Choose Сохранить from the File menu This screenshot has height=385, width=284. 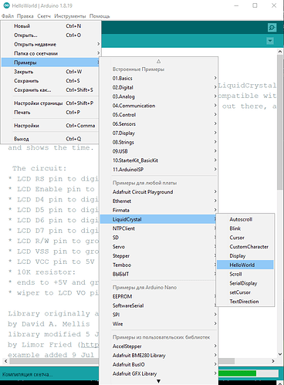point(50,81)
